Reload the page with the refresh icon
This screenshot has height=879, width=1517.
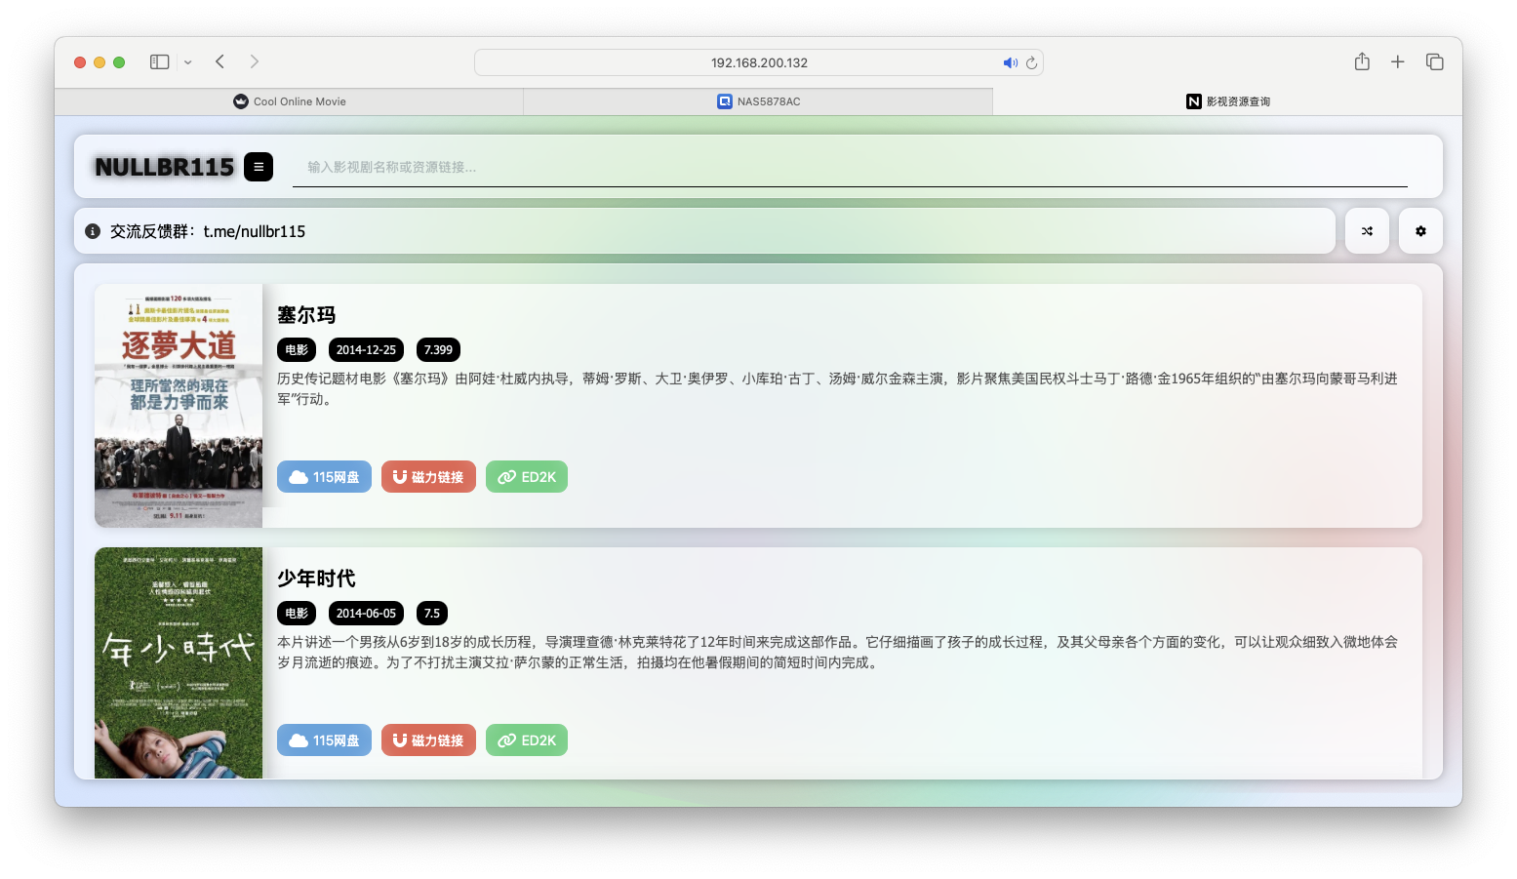pyautogui.click(x=1031, y=61)
